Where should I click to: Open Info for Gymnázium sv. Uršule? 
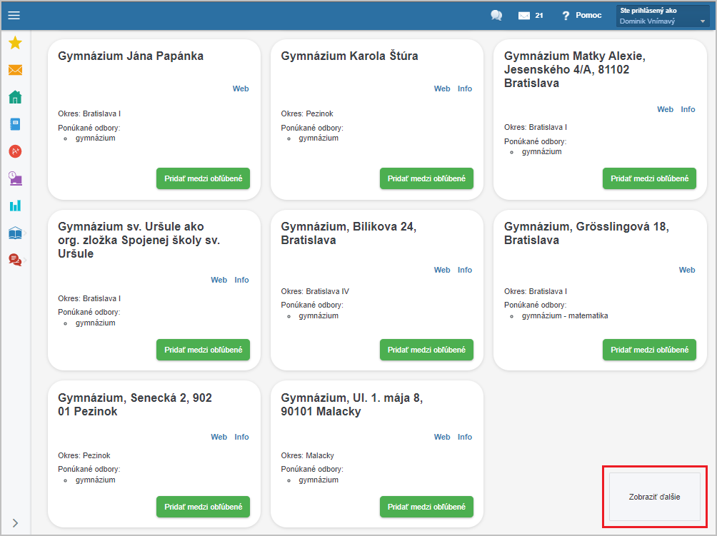click(x=241, y=280)
